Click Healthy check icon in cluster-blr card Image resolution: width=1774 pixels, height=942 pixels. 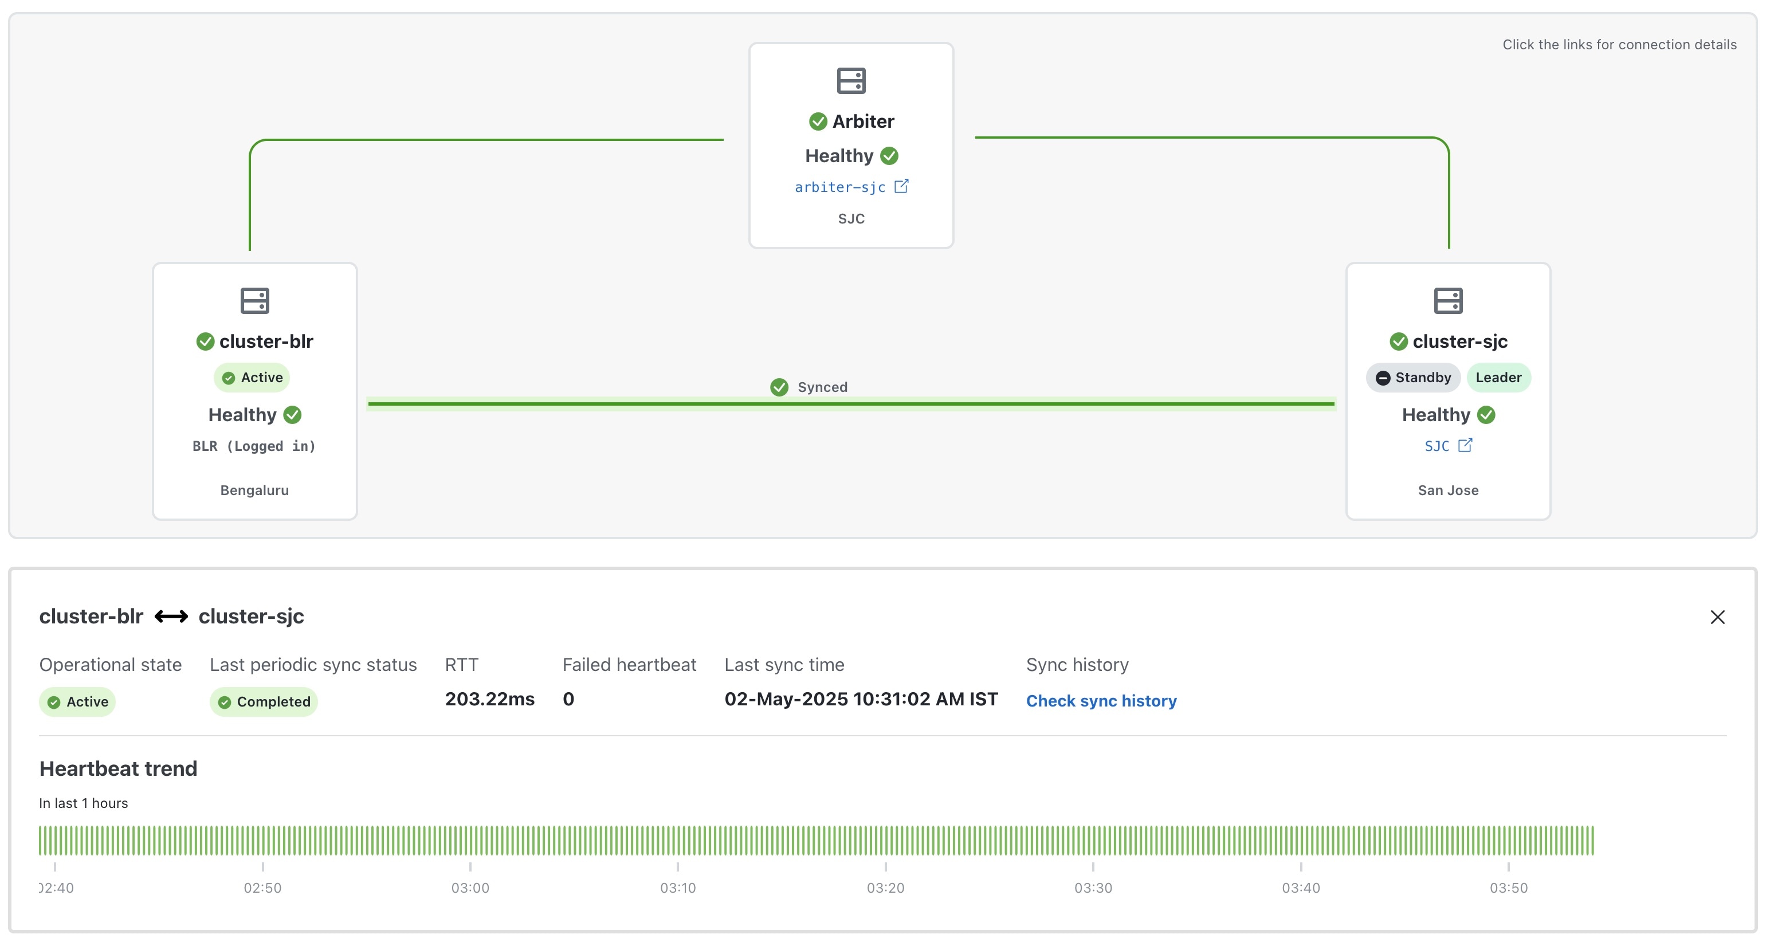293,414
